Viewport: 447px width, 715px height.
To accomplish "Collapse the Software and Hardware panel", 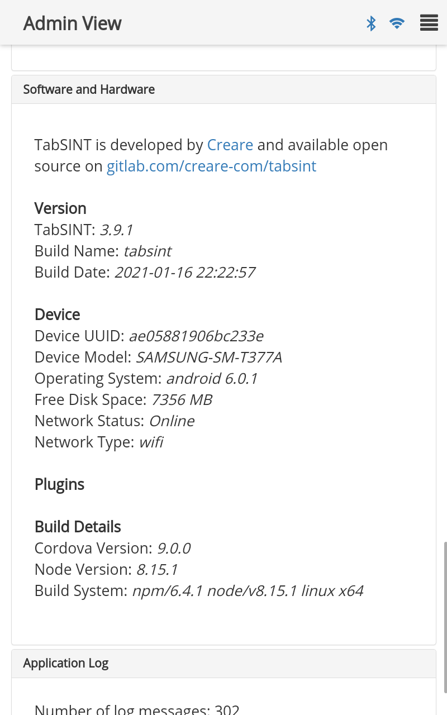I will [89, 89].
